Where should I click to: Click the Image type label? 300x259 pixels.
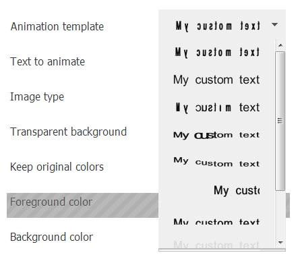(37, 97)
